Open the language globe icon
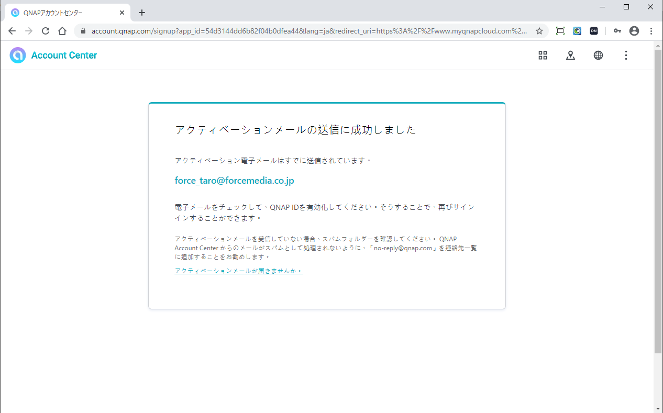The image size is (663, 413). [598, 55]
